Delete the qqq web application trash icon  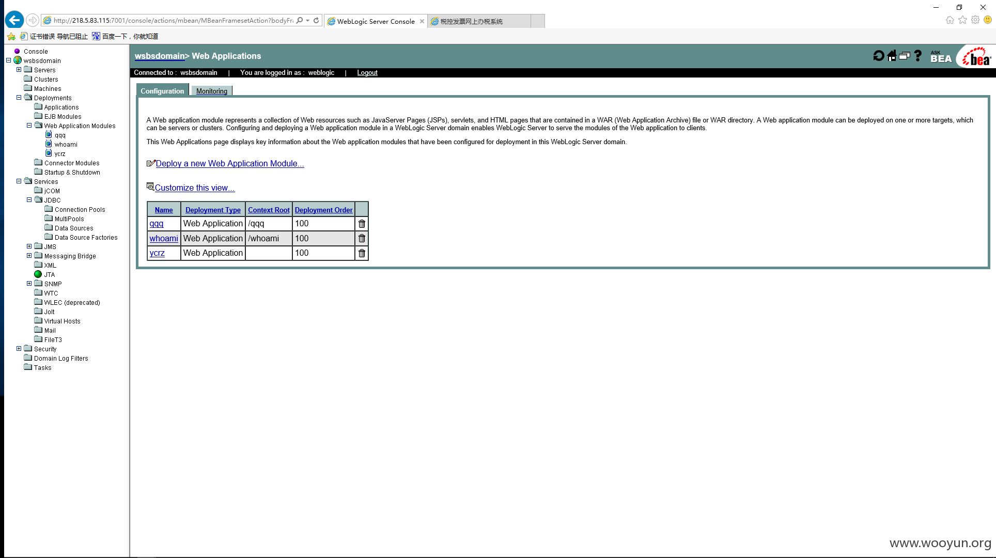[x=362, y=224]
